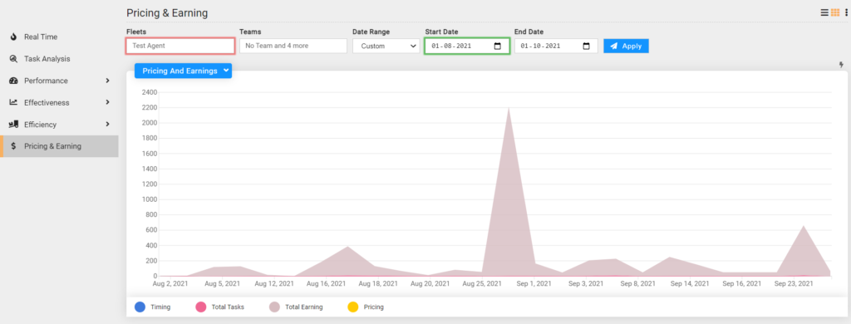Viewport: 851px width, 324px height.
Task: Click the Performance gauge icon
Action: click(13, 81)
